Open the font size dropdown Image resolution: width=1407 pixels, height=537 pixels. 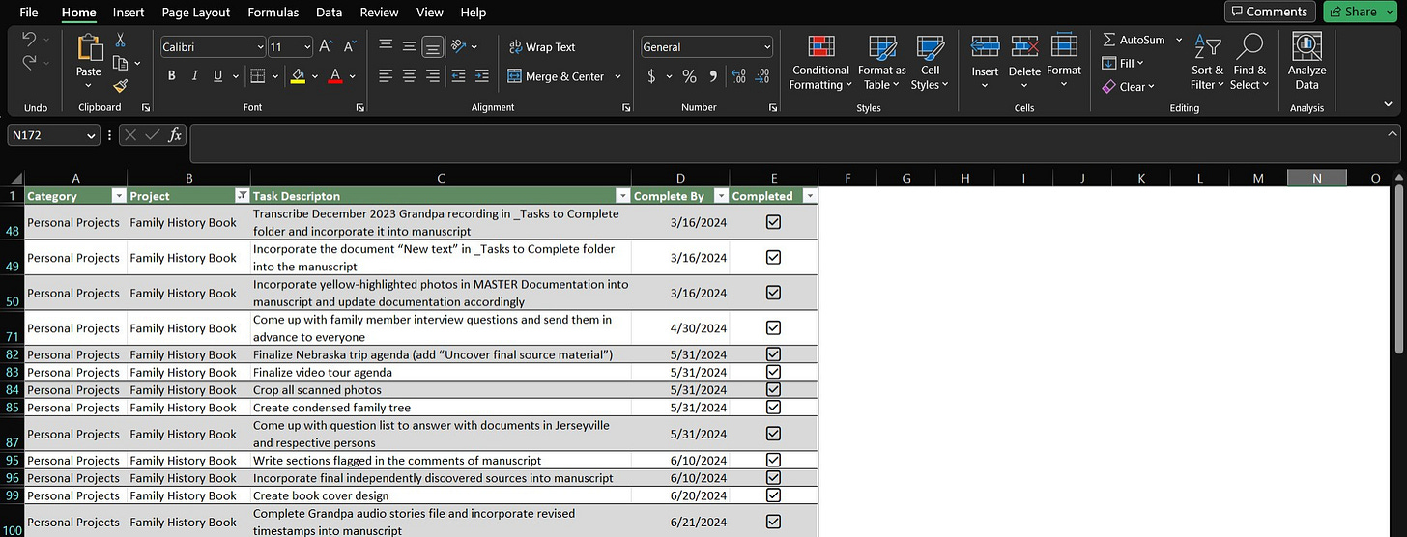[x=307, y=46]
